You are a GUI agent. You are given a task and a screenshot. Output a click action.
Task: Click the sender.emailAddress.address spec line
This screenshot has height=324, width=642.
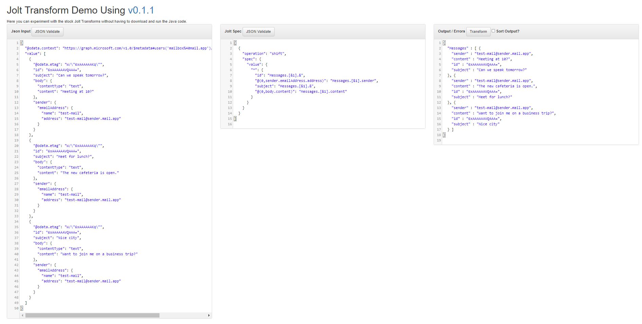pyautogui.click(x=317, y=81)
